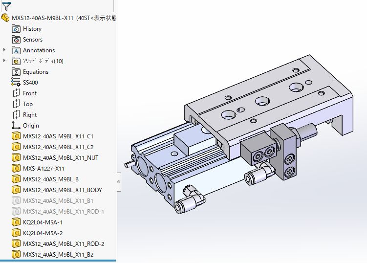Select hidden MXS12_40AS_M9BL_X11_ROD-1 text
Screen dimensions: 367x263
pyautogui.click(x=64, y=212)
